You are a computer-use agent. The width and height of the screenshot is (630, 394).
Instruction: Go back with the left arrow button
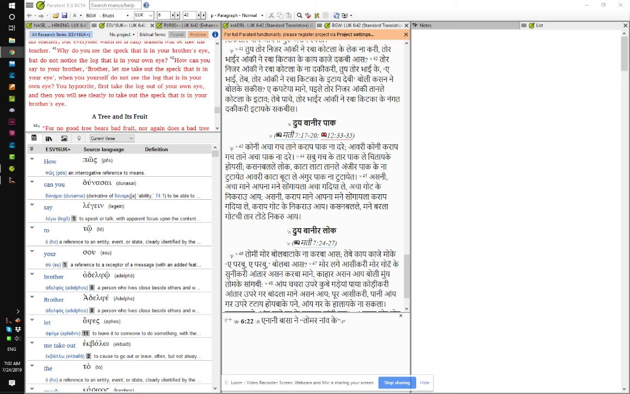(x=29, y=16)
